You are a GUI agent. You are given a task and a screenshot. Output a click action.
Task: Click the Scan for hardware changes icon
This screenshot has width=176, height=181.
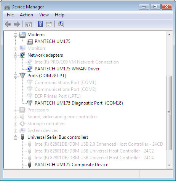click(x=61, y=24)
